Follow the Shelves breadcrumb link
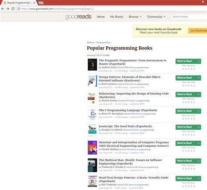Viewport: 207px width, 190px height. 90,42
